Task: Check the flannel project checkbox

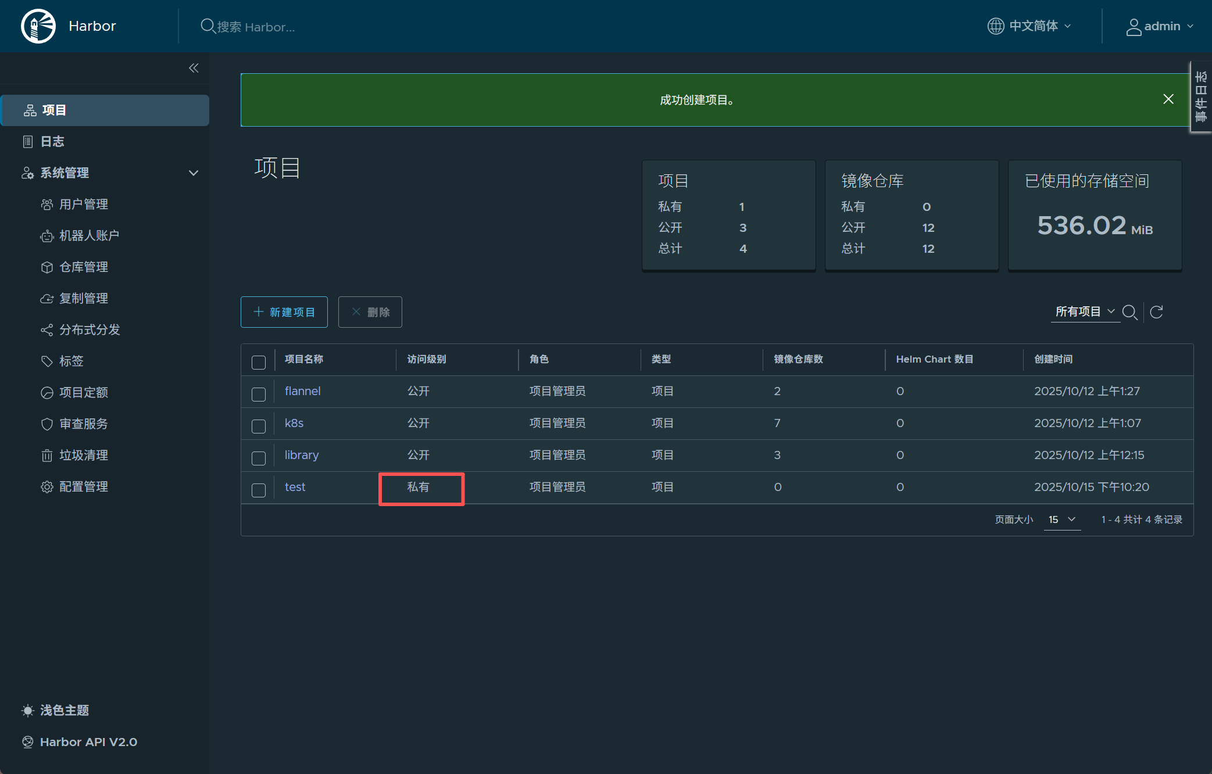Action: coord(259,395)
